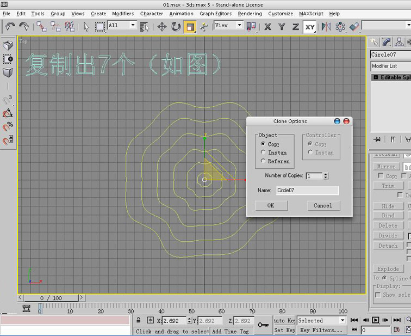The height and width of the screenshot is (336, 411).
Task: Activate the Select and Move tool
Action: (162, 27)
